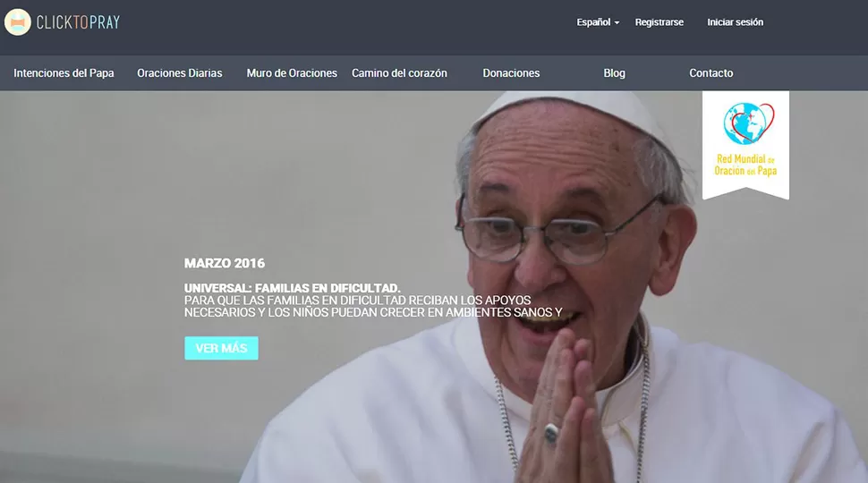Viewport: 868px width, 483px height.
Task: Click the ClickToPray round logo icon
Action: click(18, 22)
